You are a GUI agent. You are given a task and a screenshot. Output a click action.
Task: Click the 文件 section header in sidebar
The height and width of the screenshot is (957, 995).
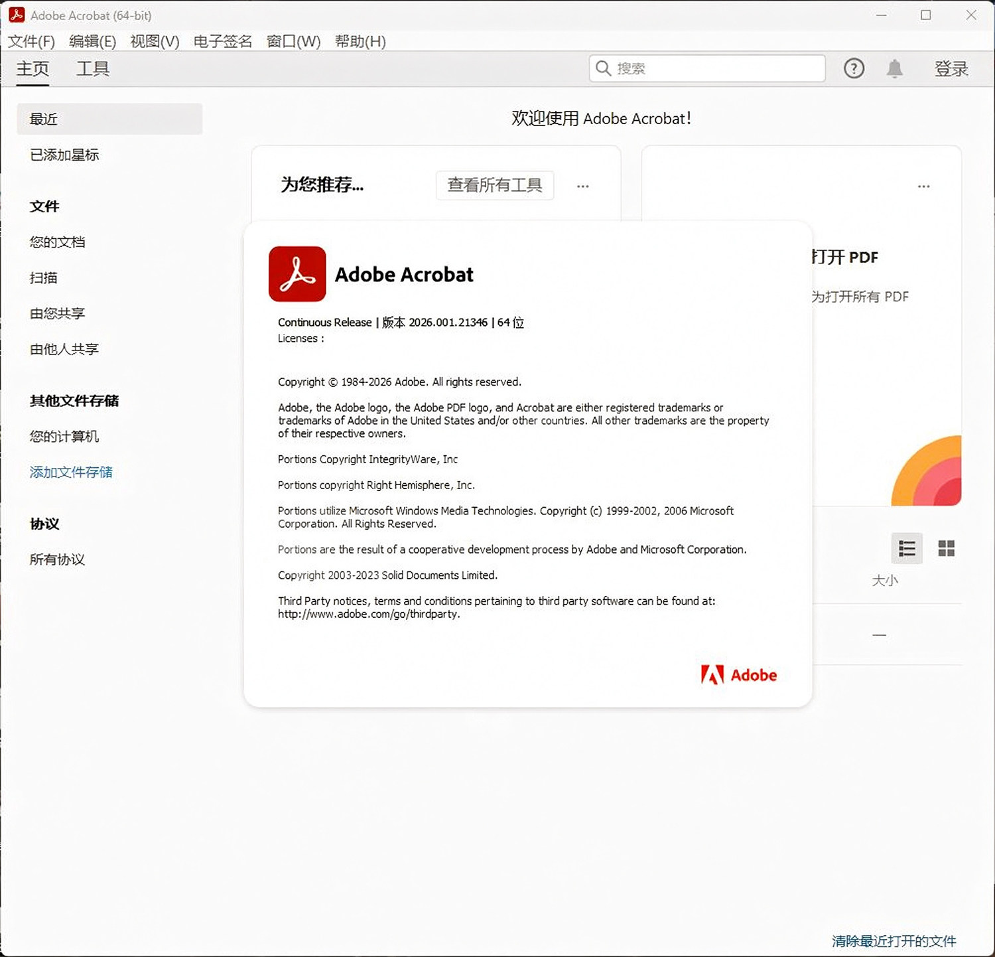pyautogui.click(x=44, y=206)
